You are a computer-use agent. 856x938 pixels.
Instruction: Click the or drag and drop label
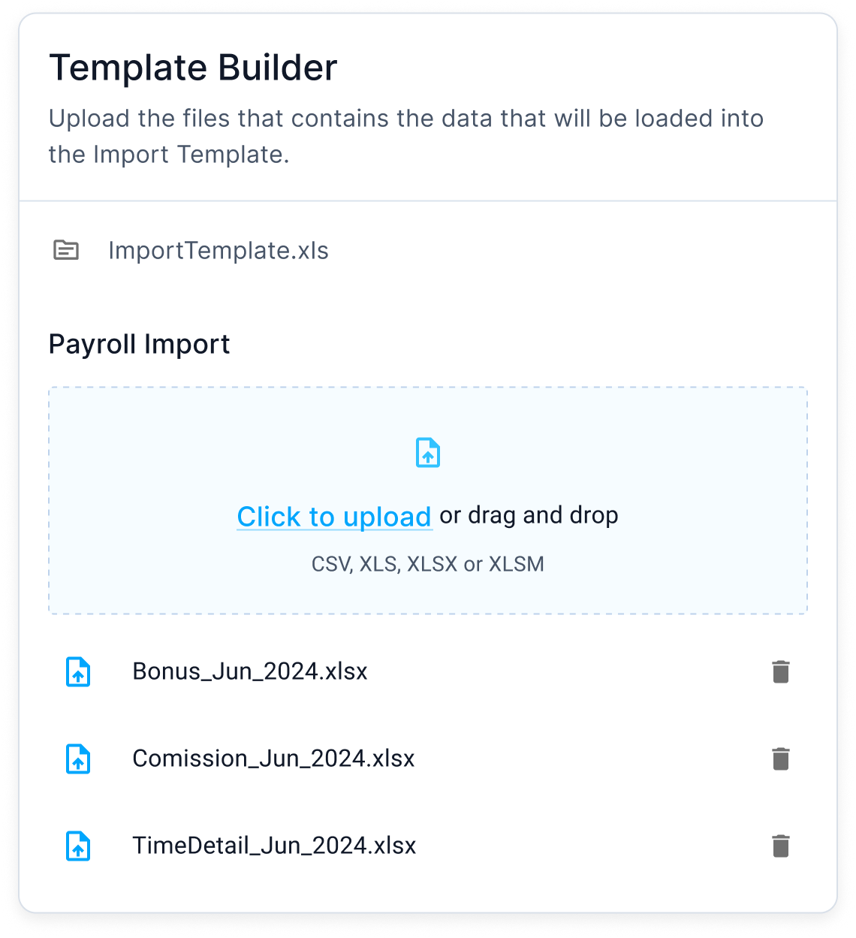(x=528, y=516)
